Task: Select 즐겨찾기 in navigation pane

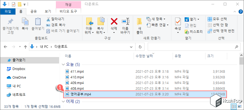Action: [x=30, y=60]
